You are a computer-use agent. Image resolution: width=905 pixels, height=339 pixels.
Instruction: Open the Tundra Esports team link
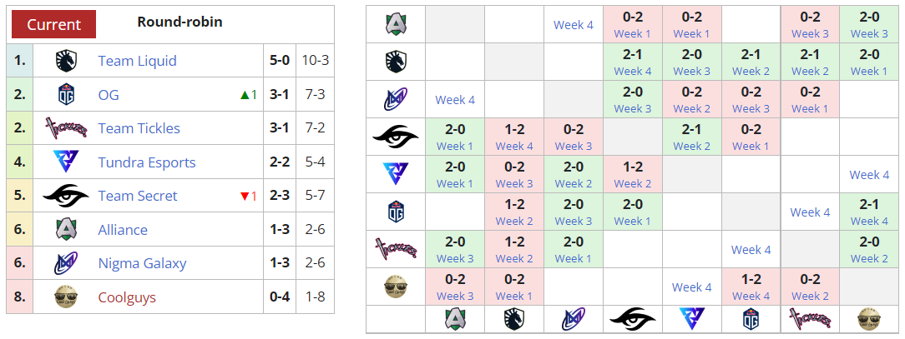pos(147,162)
